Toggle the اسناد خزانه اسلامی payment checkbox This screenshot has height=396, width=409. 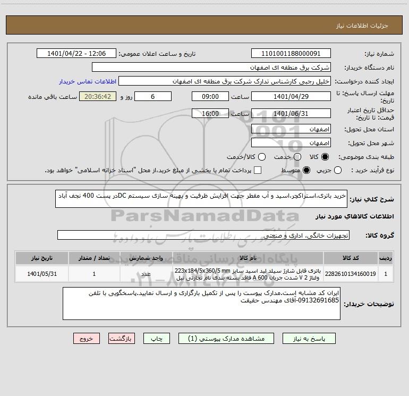point(258,170)
